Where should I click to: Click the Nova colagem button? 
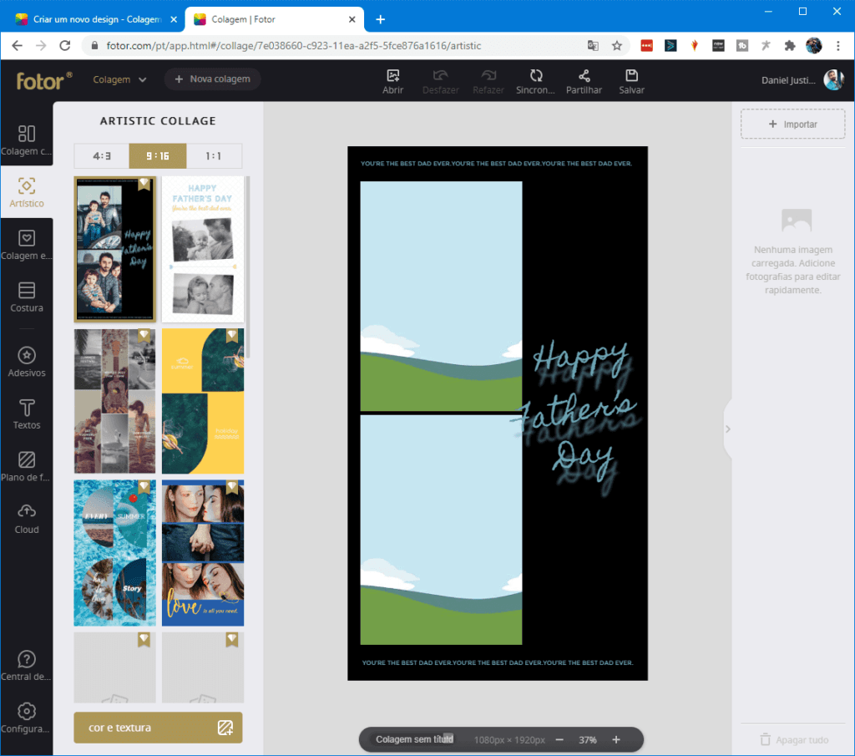(212, 79)
